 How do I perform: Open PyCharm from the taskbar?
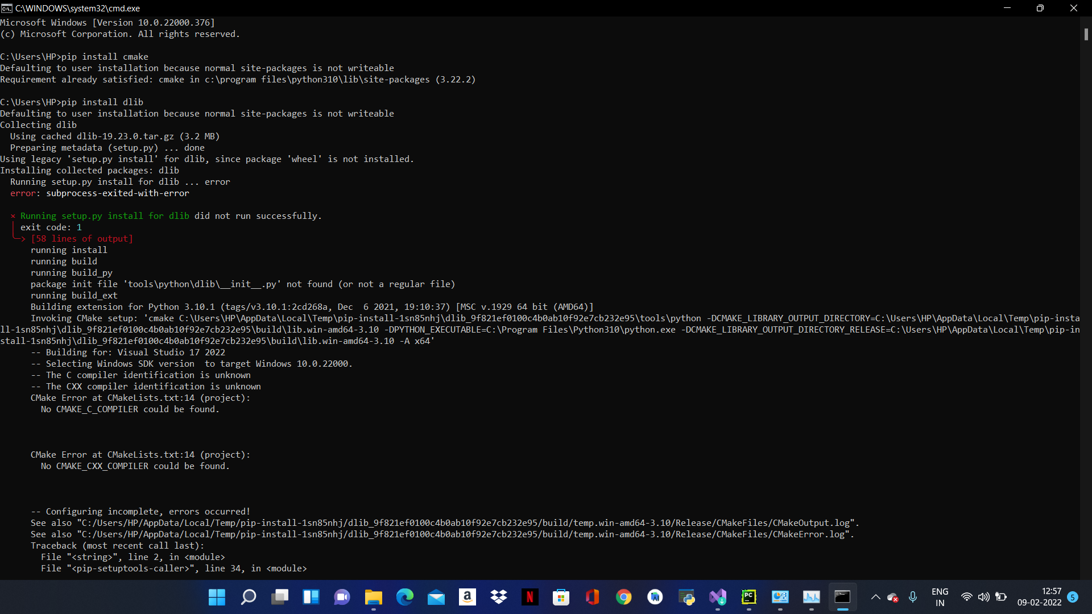pos(748,597)
